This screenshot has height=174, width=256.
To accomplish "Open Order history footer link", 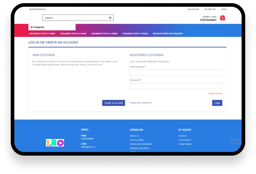I will [x=185, y=144].
